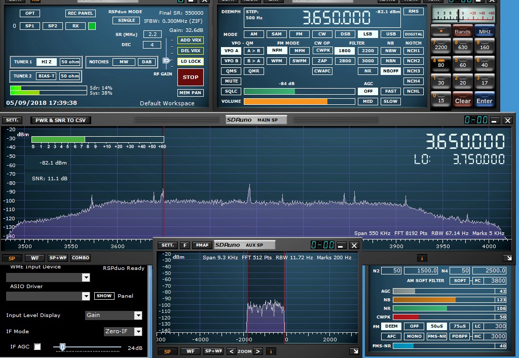Click the MHz key on keypad
519x358 pixels.
click(484, 30)
